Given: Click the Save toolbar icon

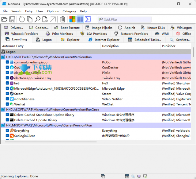Looking at the screenshot, I should coord(12,19).
